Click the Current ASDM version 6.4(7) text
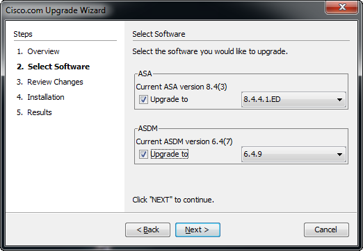Viewport: 363px width, 251px height. click(x=184, y=141)
